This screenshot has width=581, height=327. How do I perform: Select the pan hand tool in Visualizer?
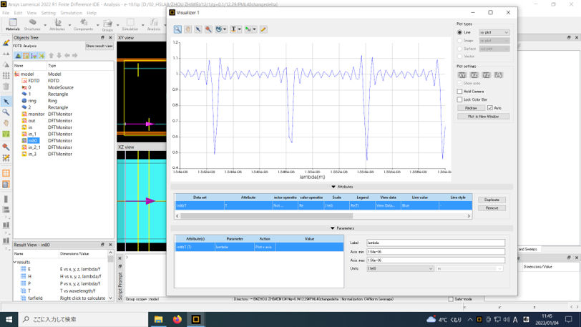click(188, 29)
